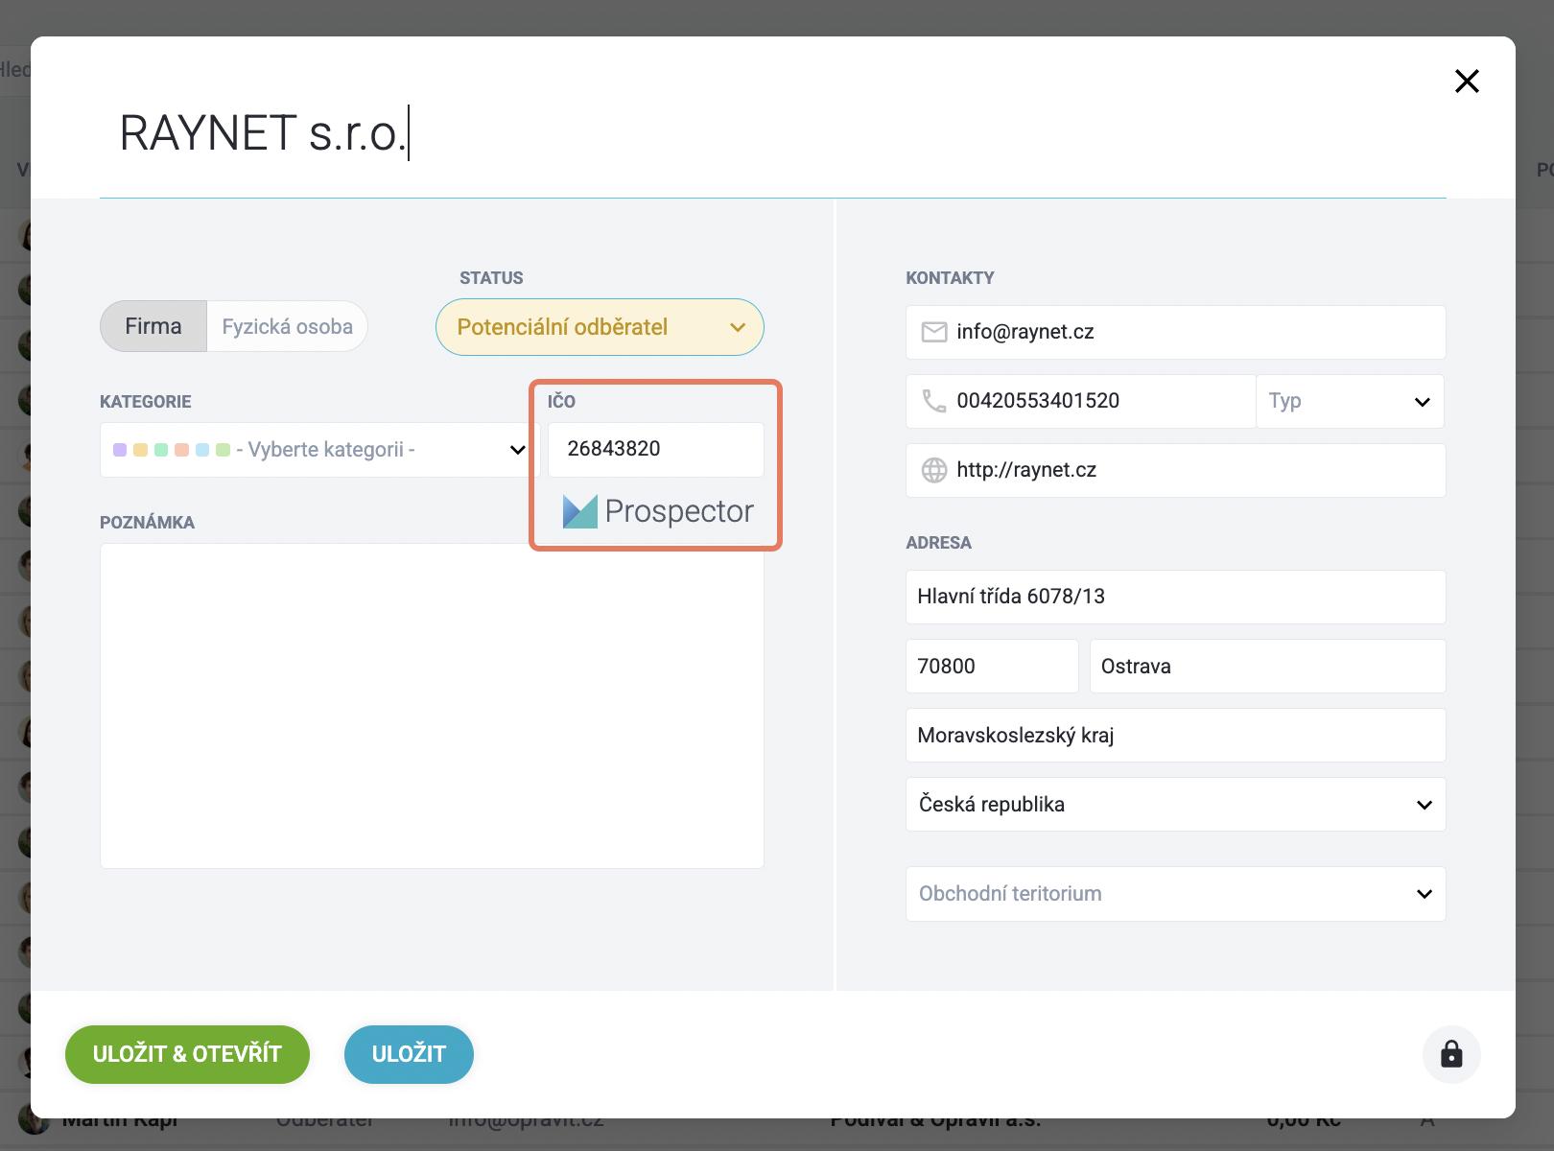Click the globe icon in website field

[933, 470]
